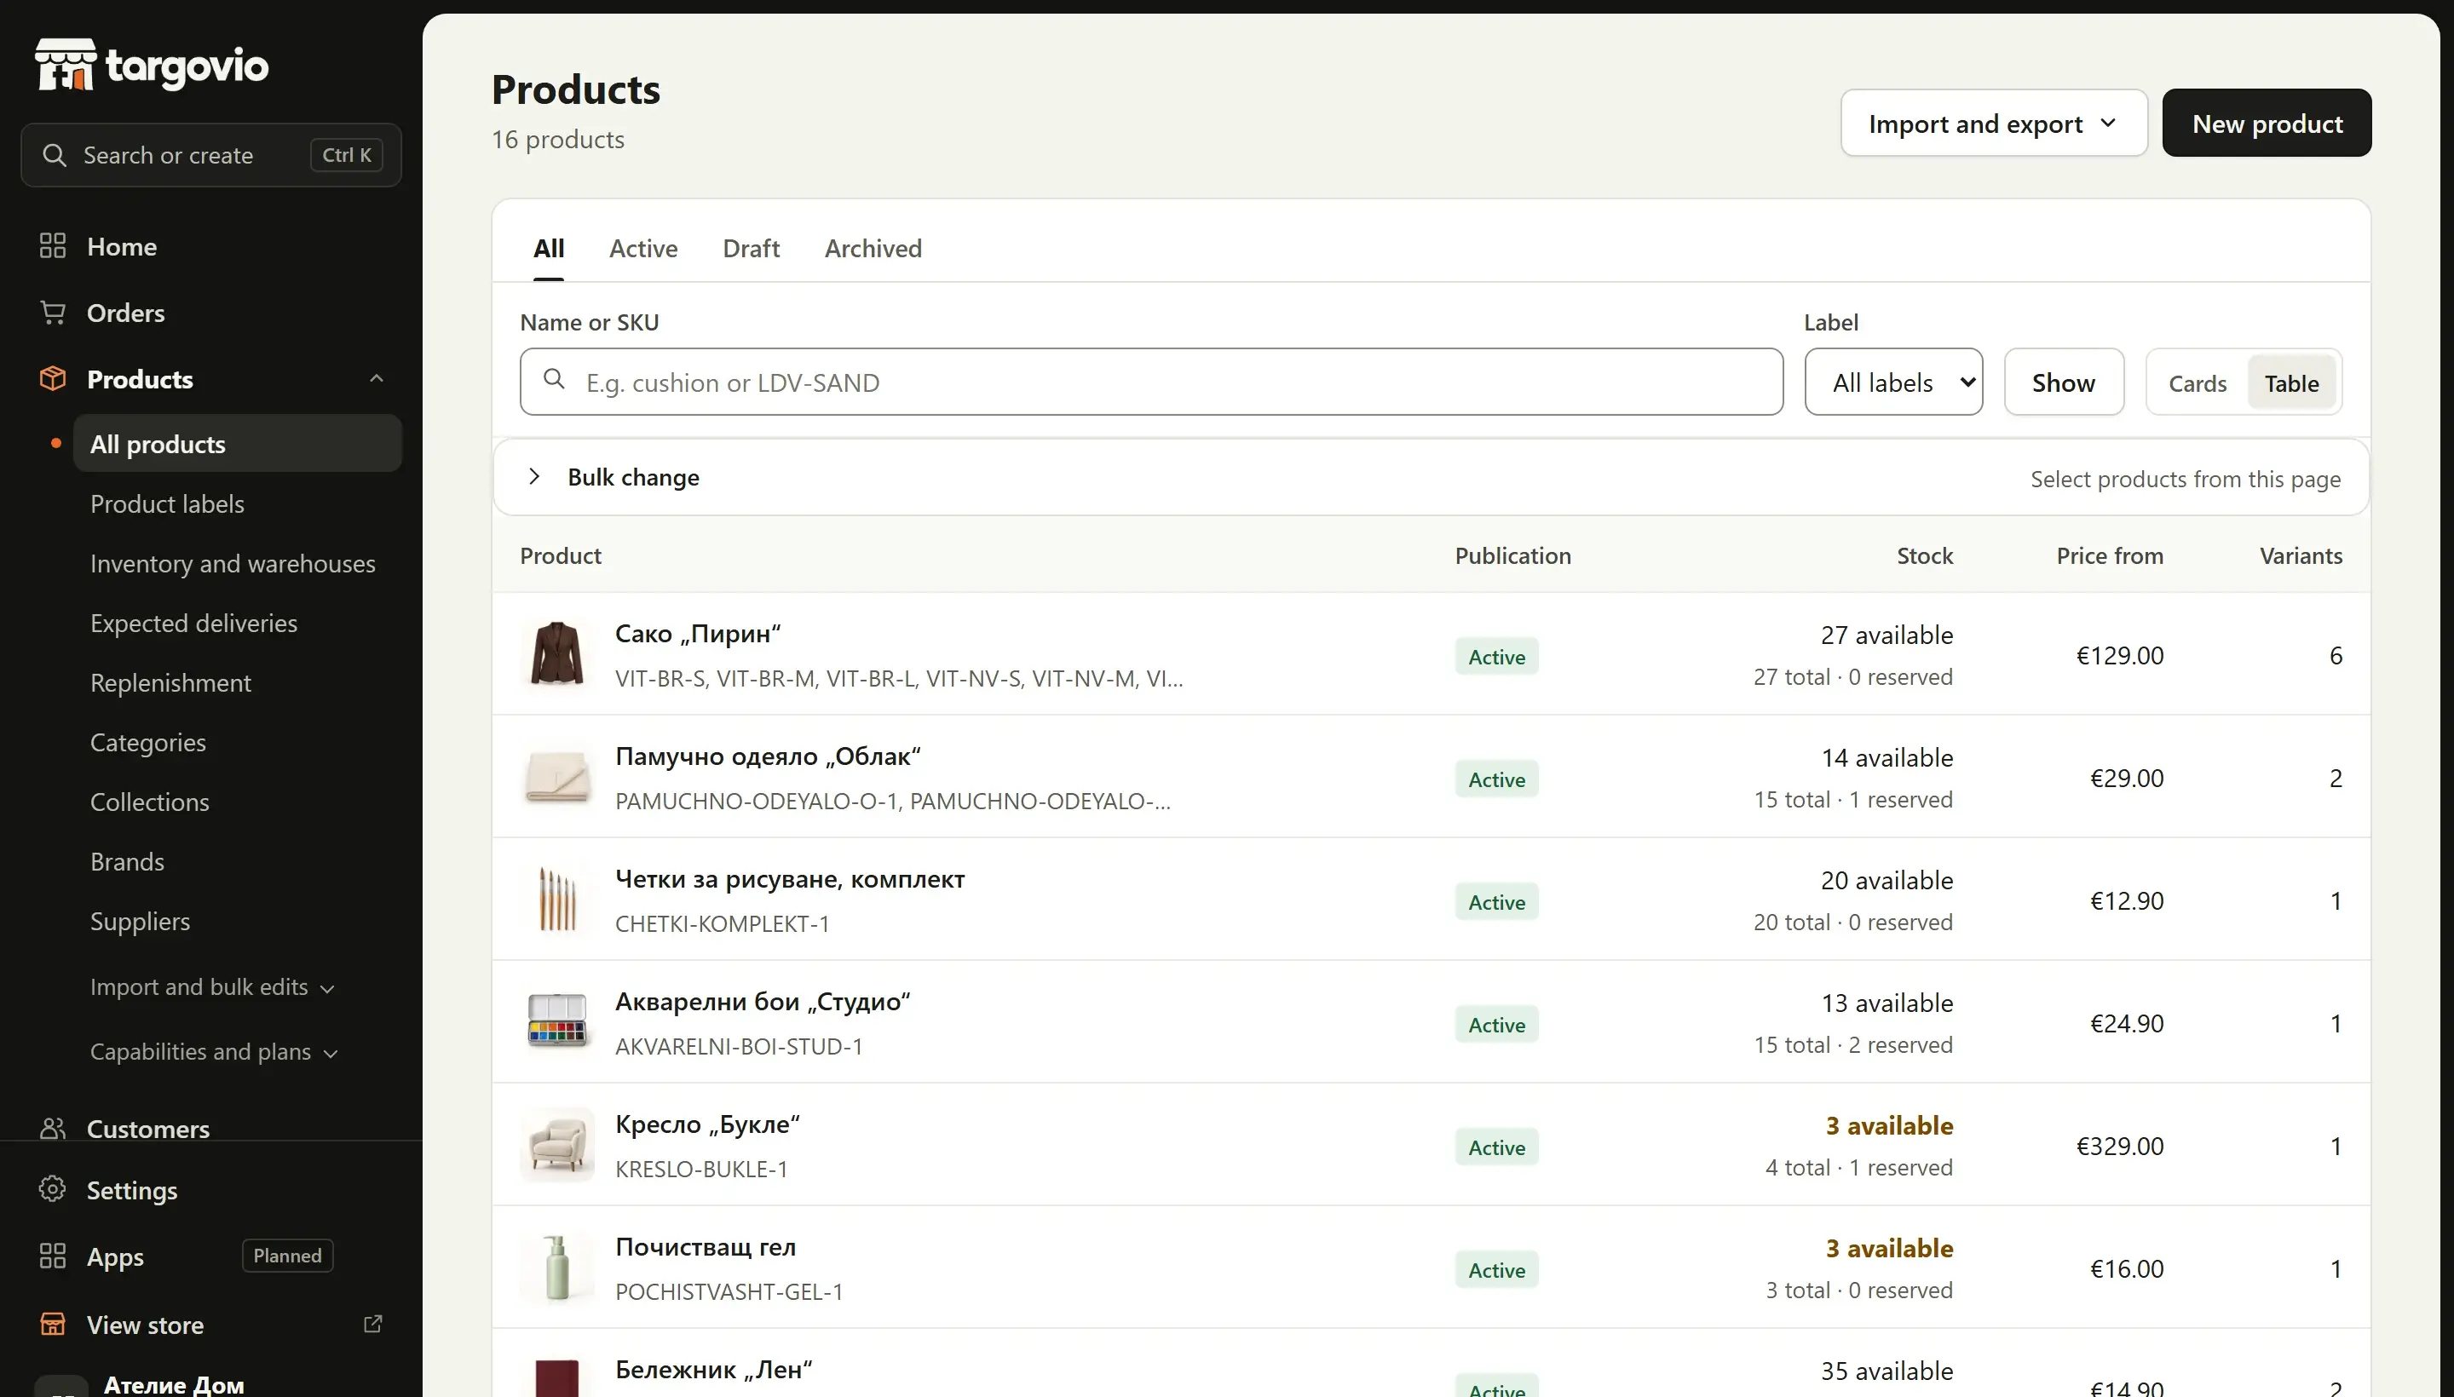Open the Памучно одеяло „Облак“ blanket thumbnail

[557, 777]
